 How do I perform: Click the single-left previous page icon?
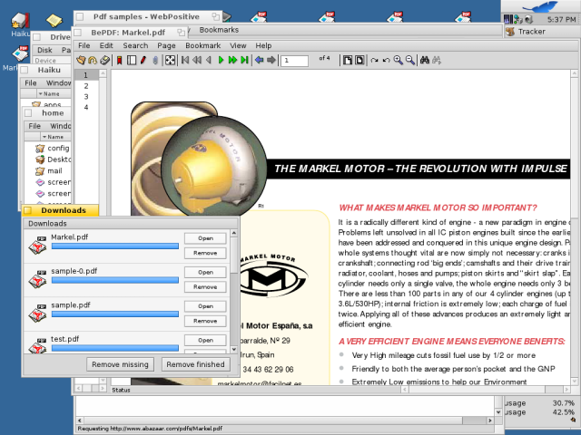click(209, 60)
